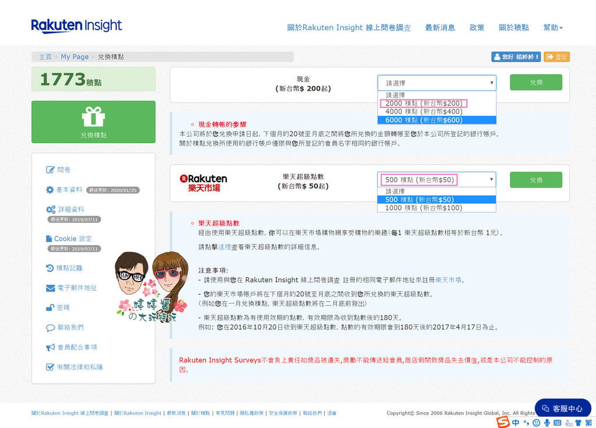596x428 pixels.
Task: Select 2000 積點 (新台幣$200) option
Action: pyautogui.click(x=437, y=104)
